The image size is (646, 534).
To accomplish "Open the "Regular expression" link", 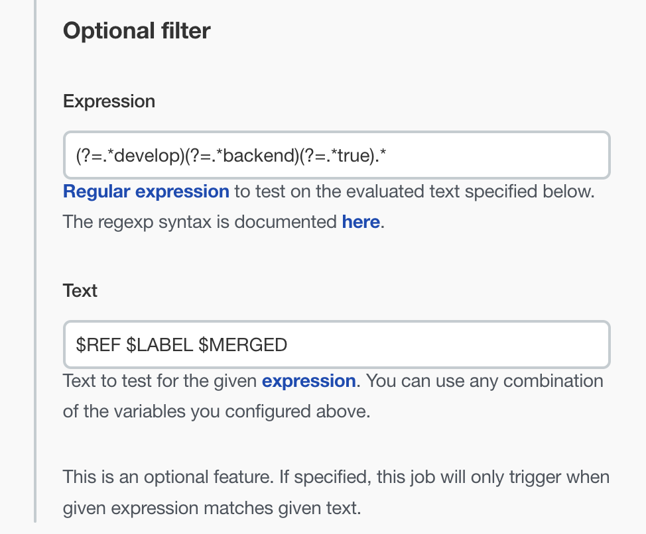I will pyautogui.click(x=146, y=192).
